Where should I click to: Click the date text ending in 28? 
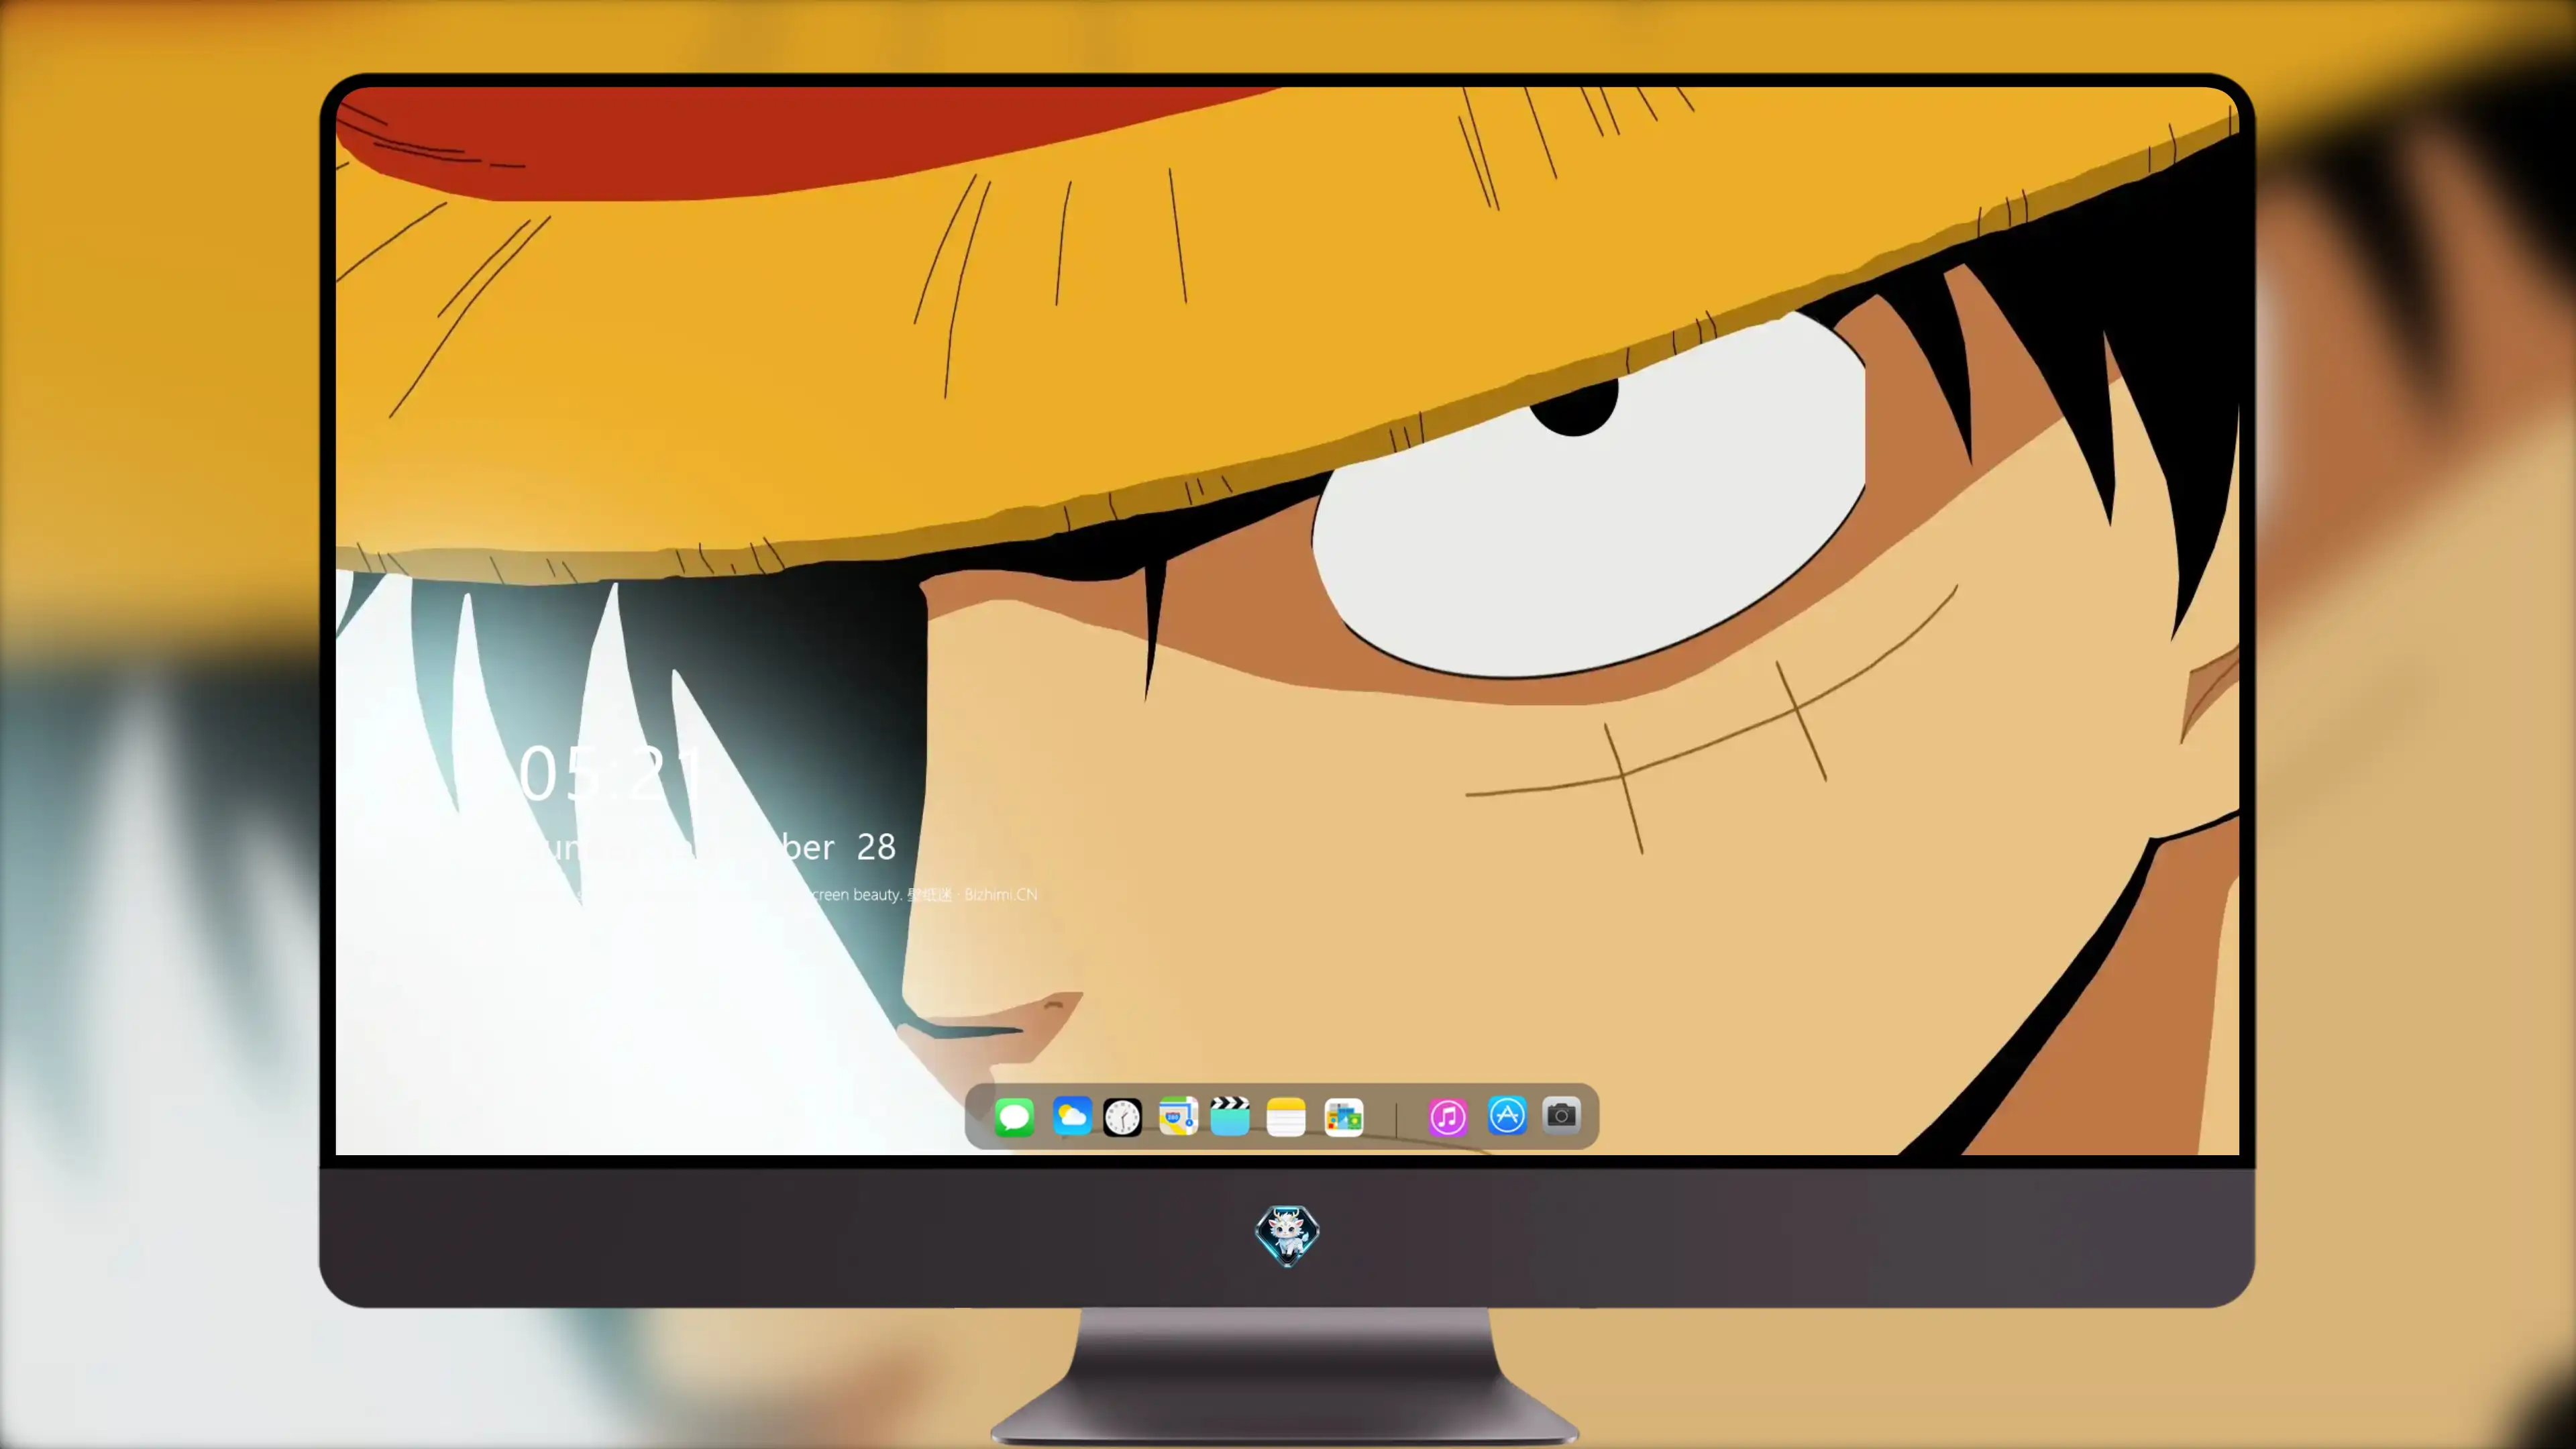click(x=708, y=847)
